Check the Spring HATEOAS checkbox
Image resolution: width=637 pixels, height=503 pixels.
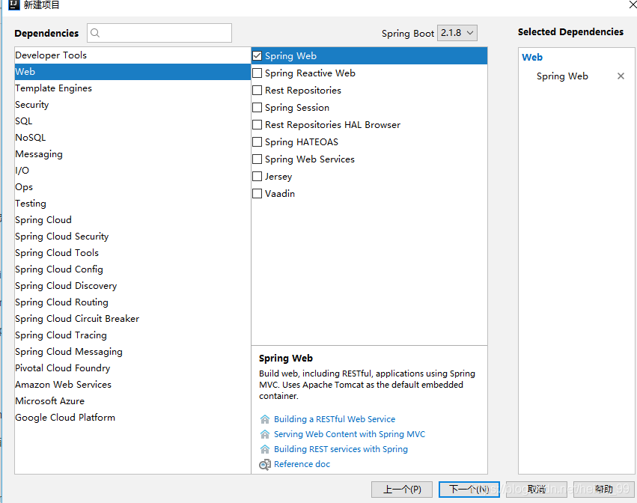[x=257, y=141]
